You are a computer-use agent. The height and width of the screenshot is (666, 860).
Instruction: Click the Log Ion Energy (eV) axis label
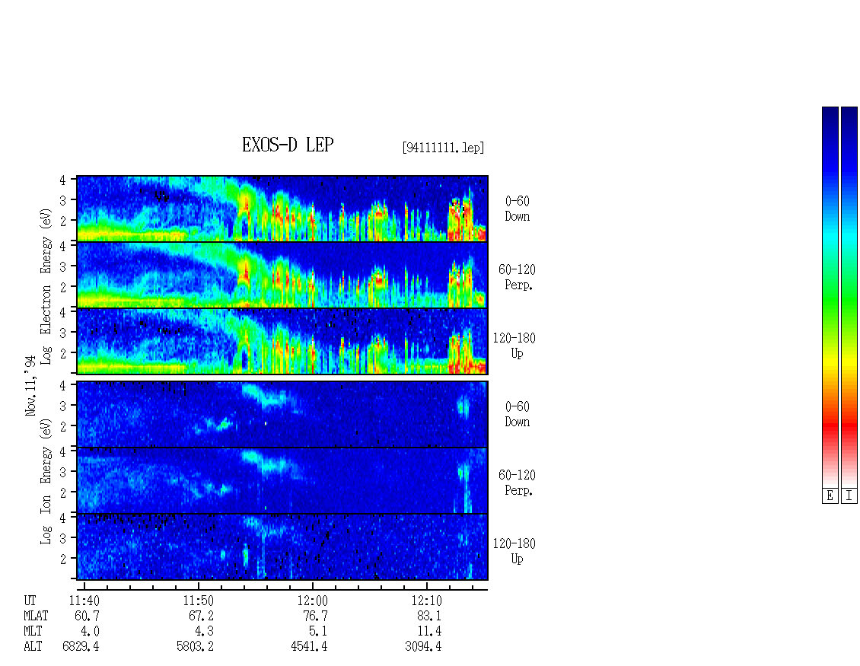(x=46, y=481)
